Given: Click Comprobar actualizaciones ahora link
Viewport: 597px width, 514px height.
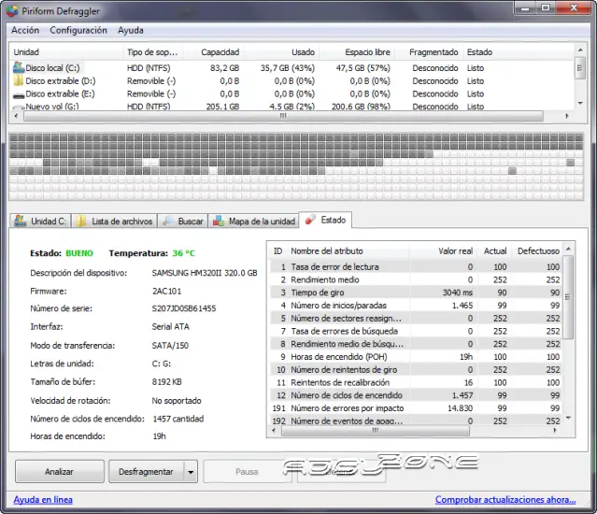Looking at the screenshot, I should point(505,500).
